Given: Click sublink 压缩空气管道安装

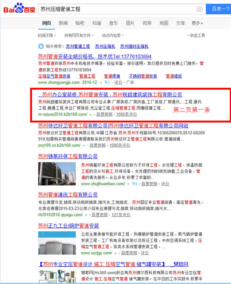Looking at the screenshot, I should (x=54, y=76).
